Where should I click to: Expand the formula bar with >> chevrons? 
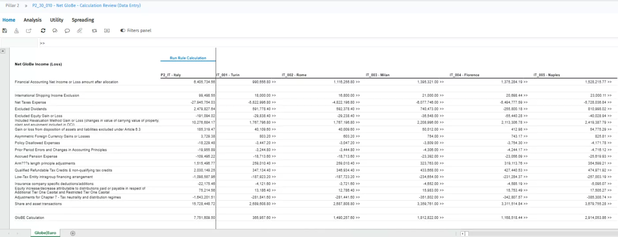tap(42, 43)
